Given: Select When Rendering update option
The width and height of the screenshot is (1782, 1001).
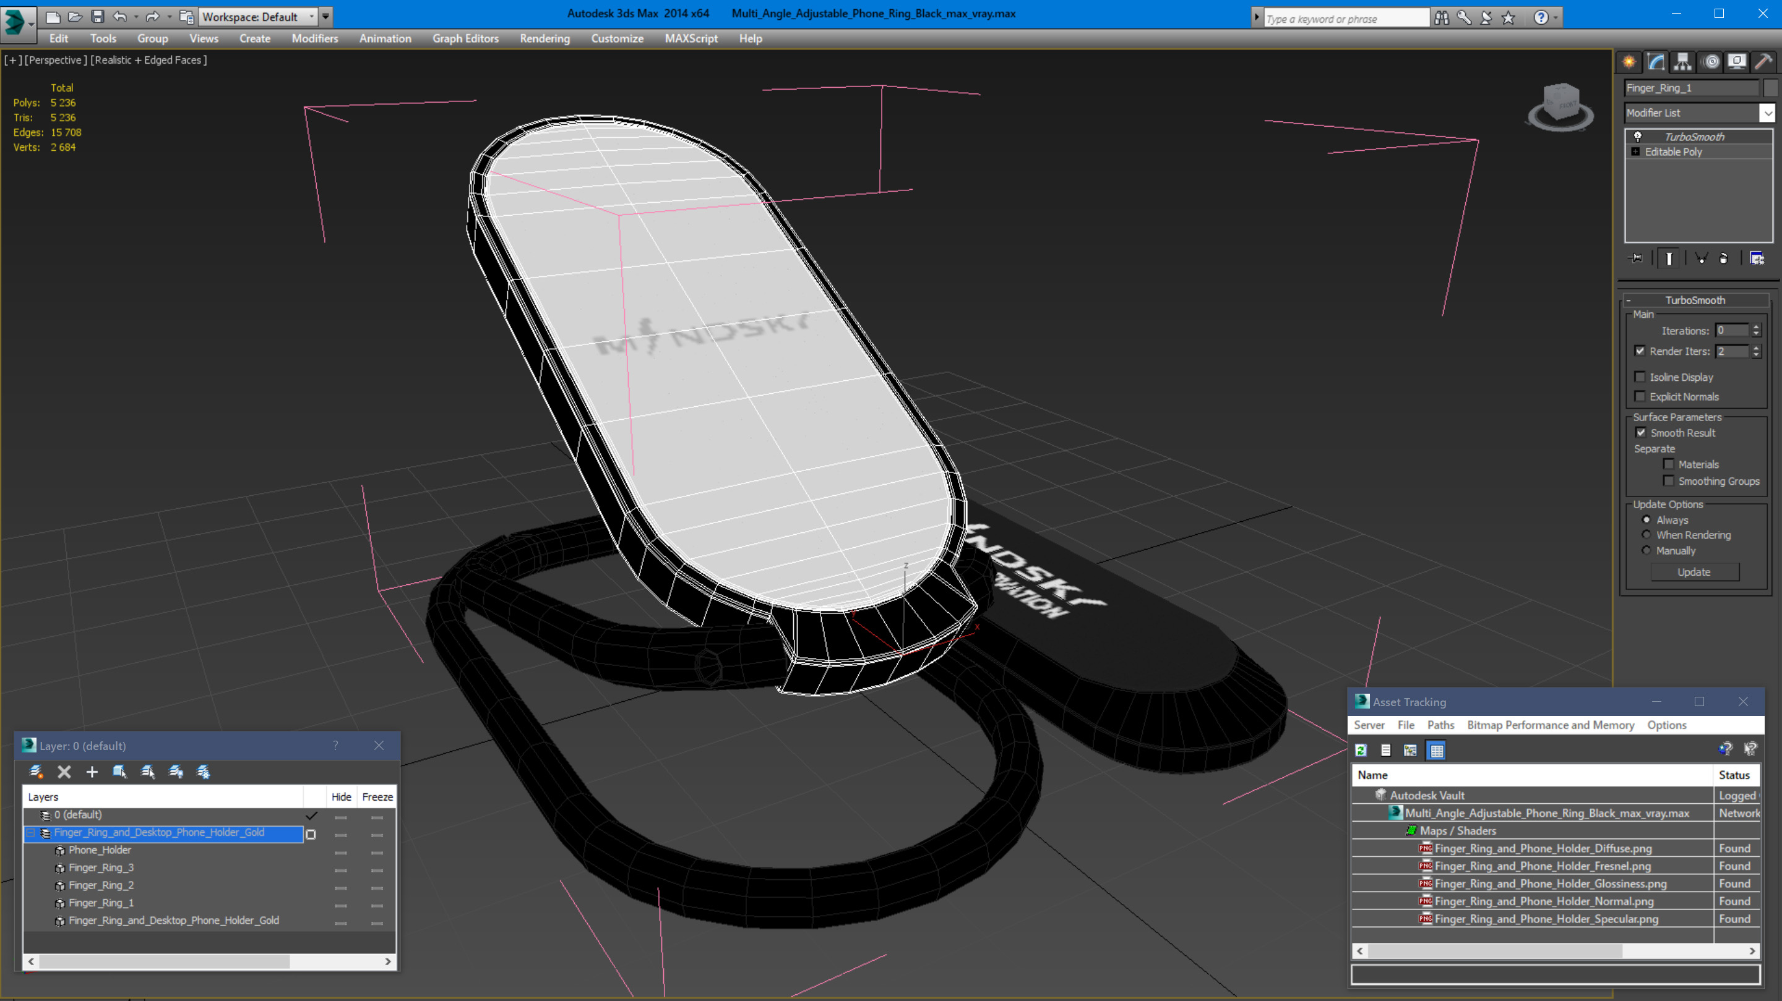Looking at the screenshot, I should 1646,534.
